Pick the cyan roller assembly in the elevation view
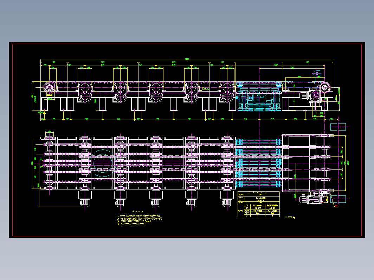374x280 pixels. [x=259, y=97]
